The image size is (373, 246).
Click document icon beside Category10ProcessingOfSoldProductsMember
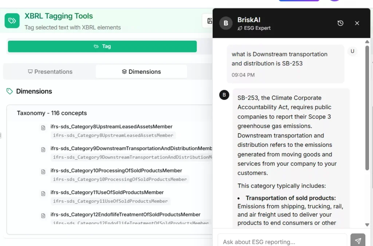(x=43, y=172)
